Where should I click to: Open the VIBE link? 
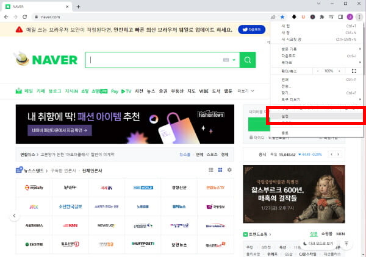click(x=204, y=91)
